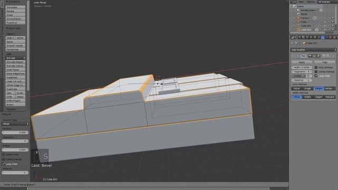The width and height of the screenshot is (338, 190).
Task: Click Extrude Region button
Action: tap(15, 62)
